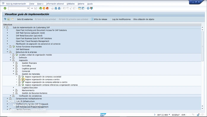Expand the Verificación de consistencia node
This screenshot has width=207, height=117.
(x=10, y=96)
